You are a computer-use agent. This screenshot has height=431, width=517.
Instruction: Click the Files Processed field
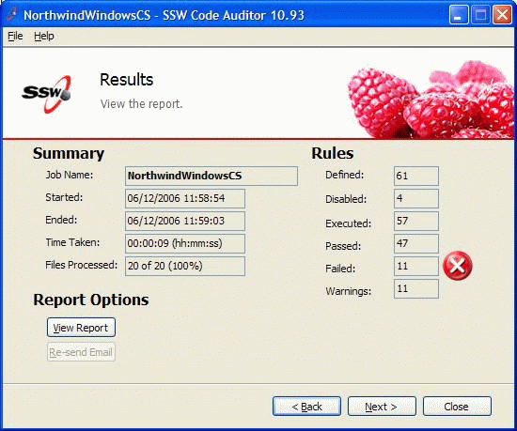coord(185,266)
